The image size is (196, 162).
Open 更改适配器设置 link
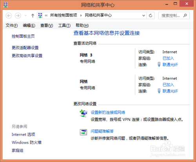click(x=25, y=48)
